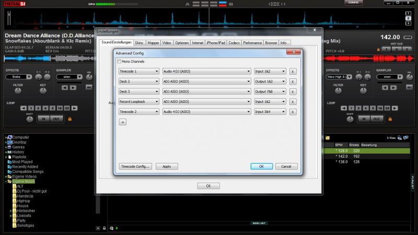Select the 142.0 BPM track row
This screenshot has width=418, height=235.
pos(367,156)
